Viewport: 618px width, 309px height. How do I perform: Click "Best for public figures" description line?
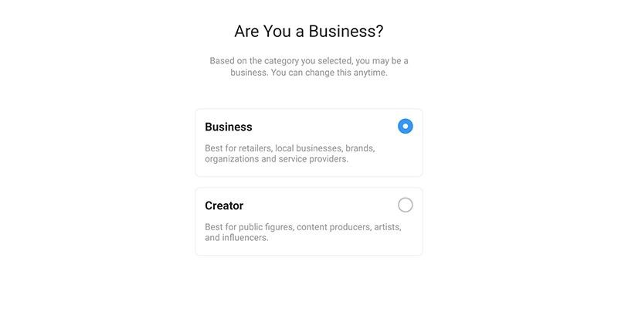pyautogui.click(x=303, y=226)
